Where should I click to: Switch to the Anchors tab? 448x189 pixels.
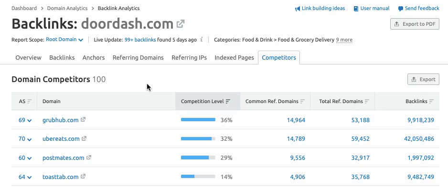[94, 58]
